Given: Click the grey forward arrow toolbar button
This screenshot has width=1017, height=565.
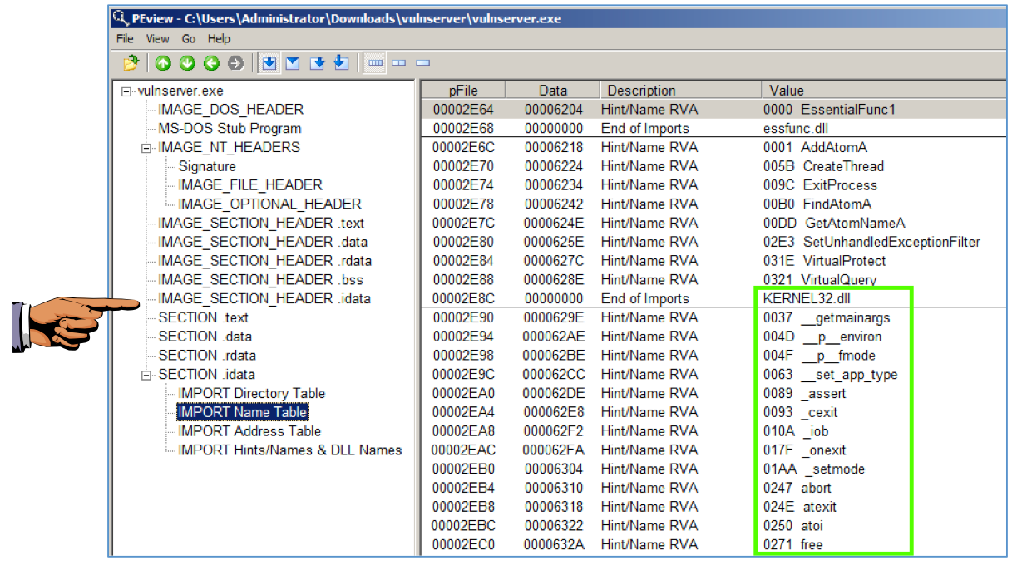Looking at the screenshot, I should (235, 63).
